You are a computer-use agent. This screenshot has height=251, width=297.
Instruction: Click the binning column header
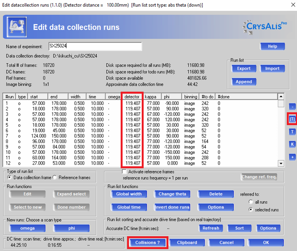190,97
